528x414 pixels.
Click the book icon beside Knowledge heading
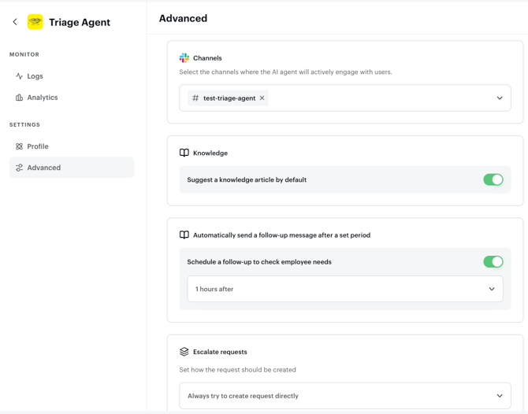click(184, 153)
